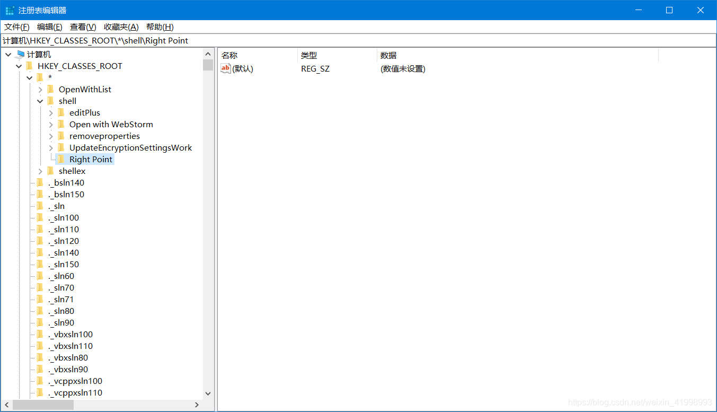This screenshot has height=412, width=717.
Task: Click the horizontal scrollbar left arrow
Action: tap(7, 405)
